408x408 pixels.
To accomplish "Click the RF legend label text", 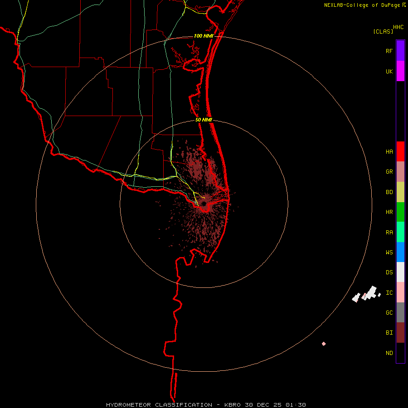I will point(389,51).
